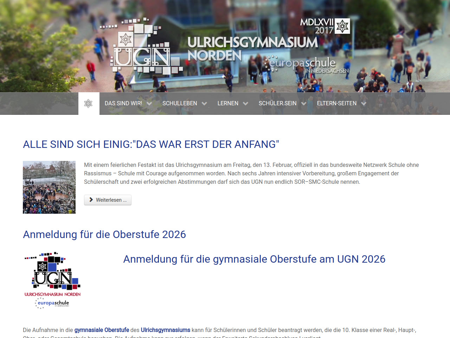Expand the DAS SIND WIR! dropdown chevron
The height and width of the screenshot is (338, 450).
[149, 104]
